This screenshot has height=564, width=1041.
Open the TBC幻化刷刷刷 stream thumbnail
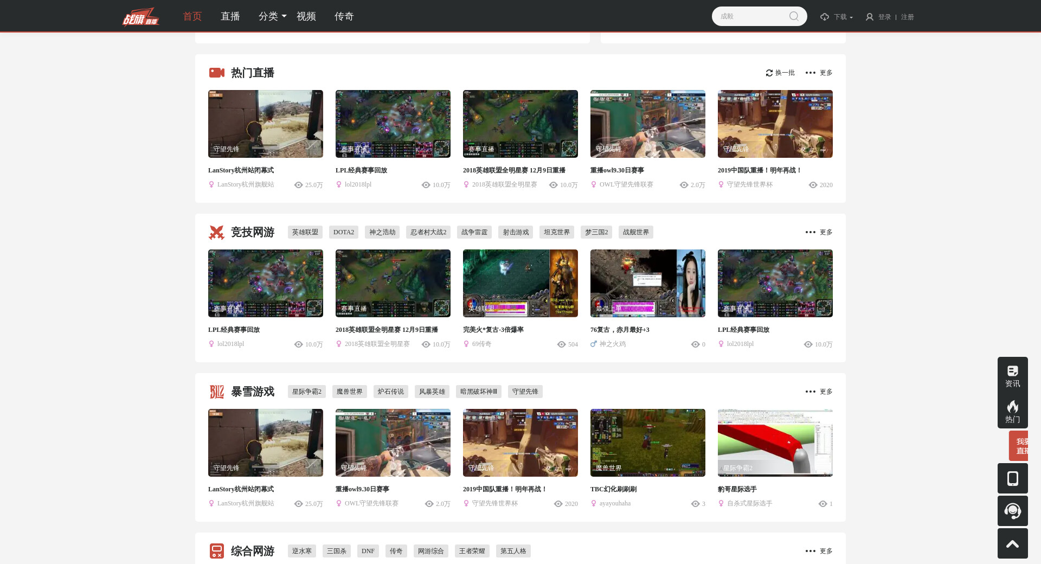tap(648, 443)
